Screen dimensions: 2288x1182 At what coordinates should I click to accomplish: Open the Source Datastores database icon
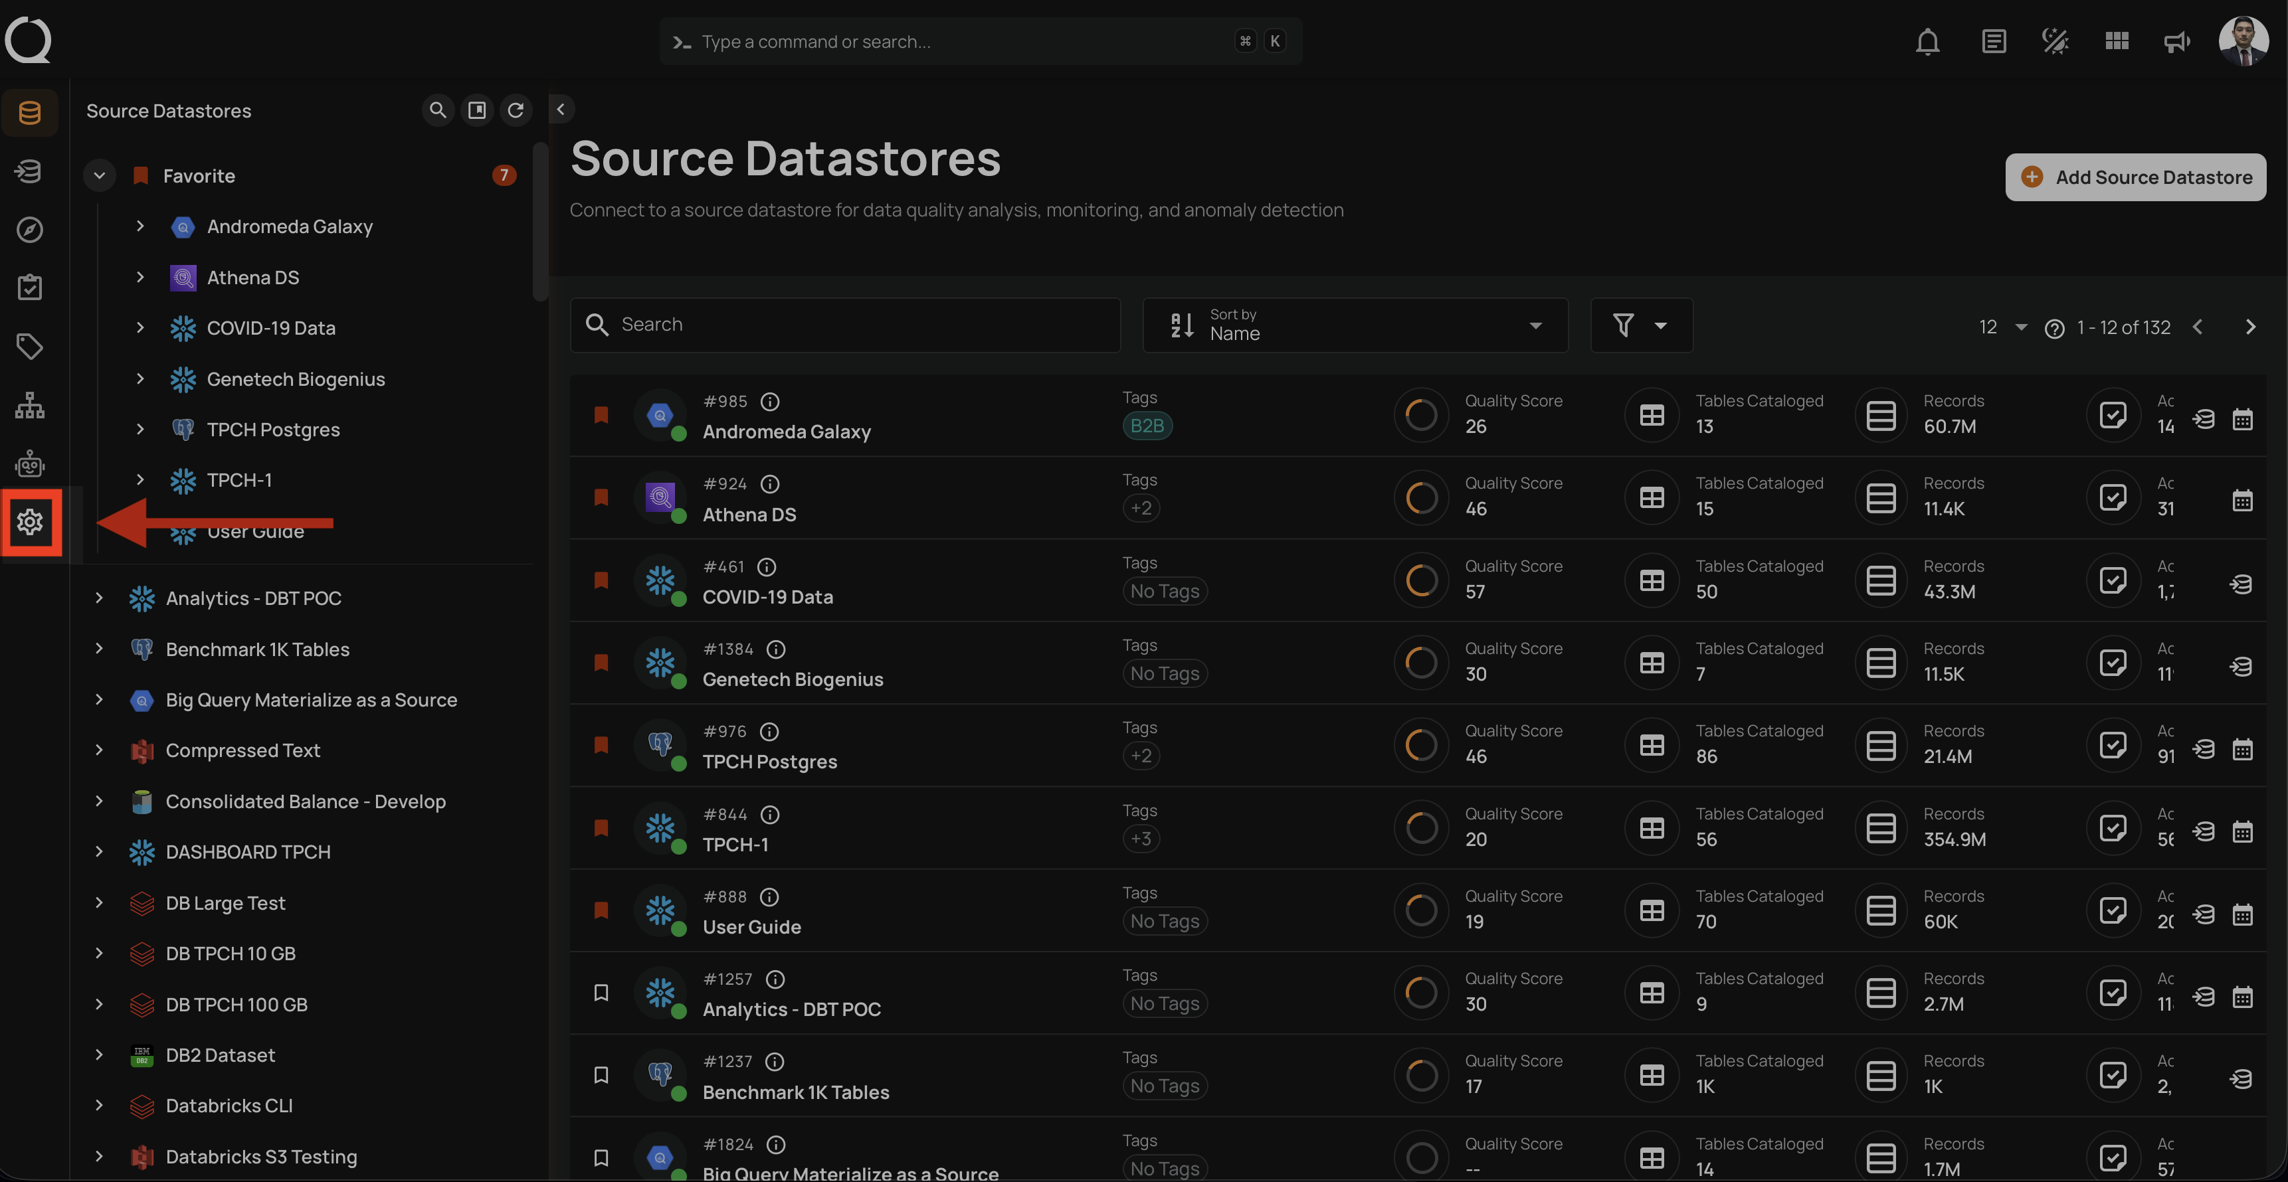click(29, 112)
